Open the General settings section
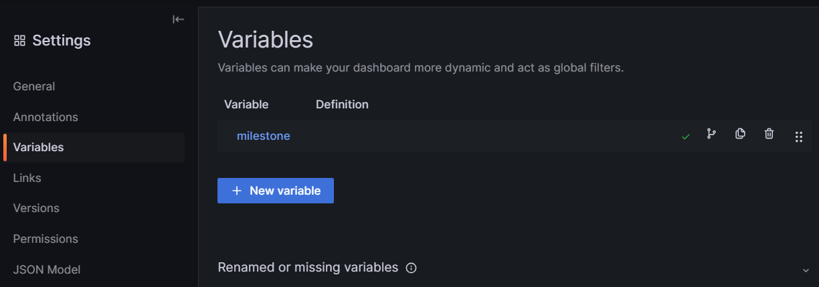Viewport: 819px width, 287px height. (34, 86)
